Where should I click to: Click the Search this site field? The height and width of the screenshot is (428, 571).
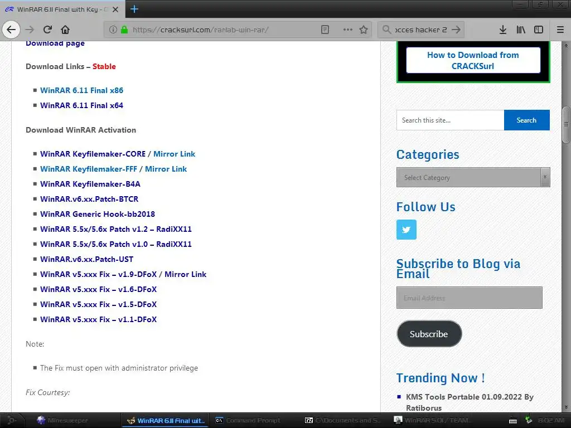click(451, 120)
